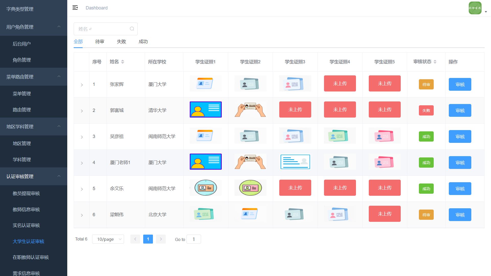Expand row 4 for 厦门老师1
The width and height of the screenshot is (491, 276).
point(82,163)
